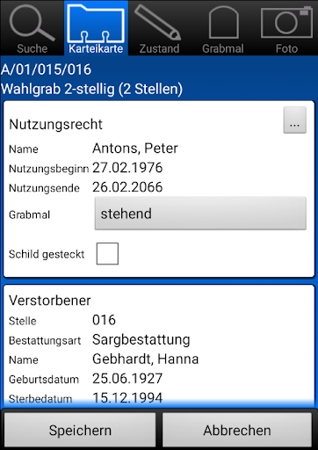The width and height of the screenshot is (318, 450).
Task: Switch to the Zustand tab label
Action: (159, 48)
